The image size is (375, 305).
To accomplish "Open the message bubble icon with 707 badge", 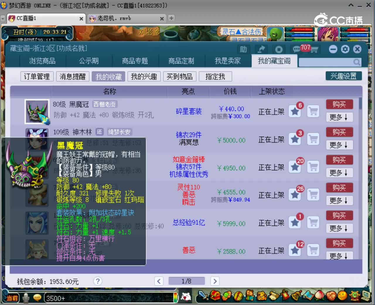I will click(297, 49).
